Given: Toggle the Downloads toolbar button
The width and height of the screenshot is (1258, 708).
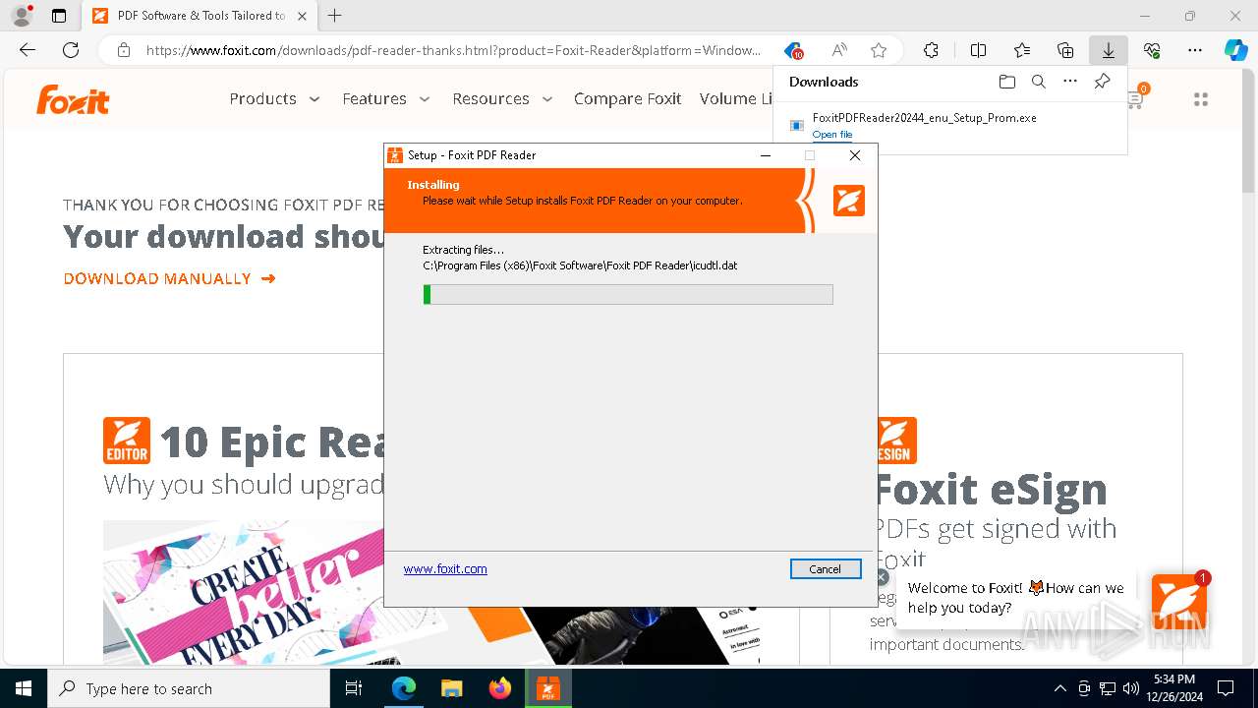Looking at the screenshot, I should tap(1109, 50).
